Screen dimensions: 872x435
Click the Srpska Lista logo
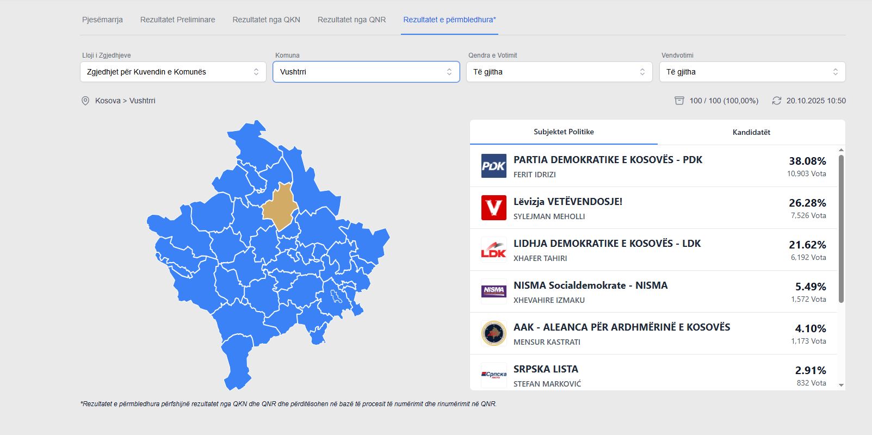[493, 375]
